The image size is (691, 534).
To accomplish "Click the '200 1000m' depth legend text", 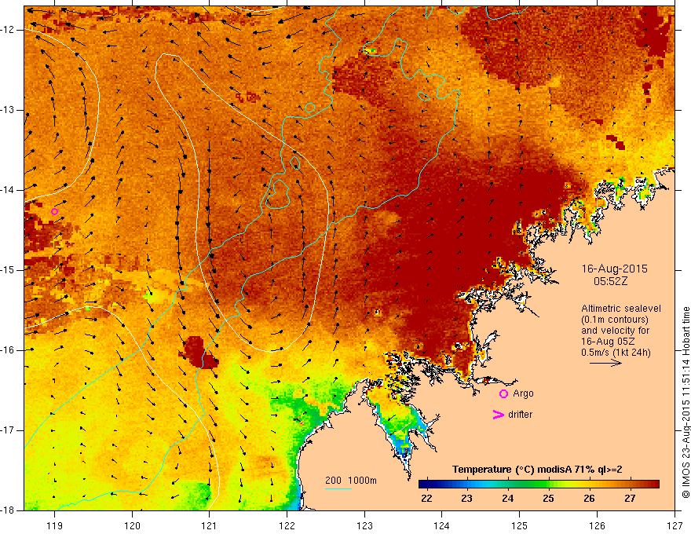I will tap(351, 481).
